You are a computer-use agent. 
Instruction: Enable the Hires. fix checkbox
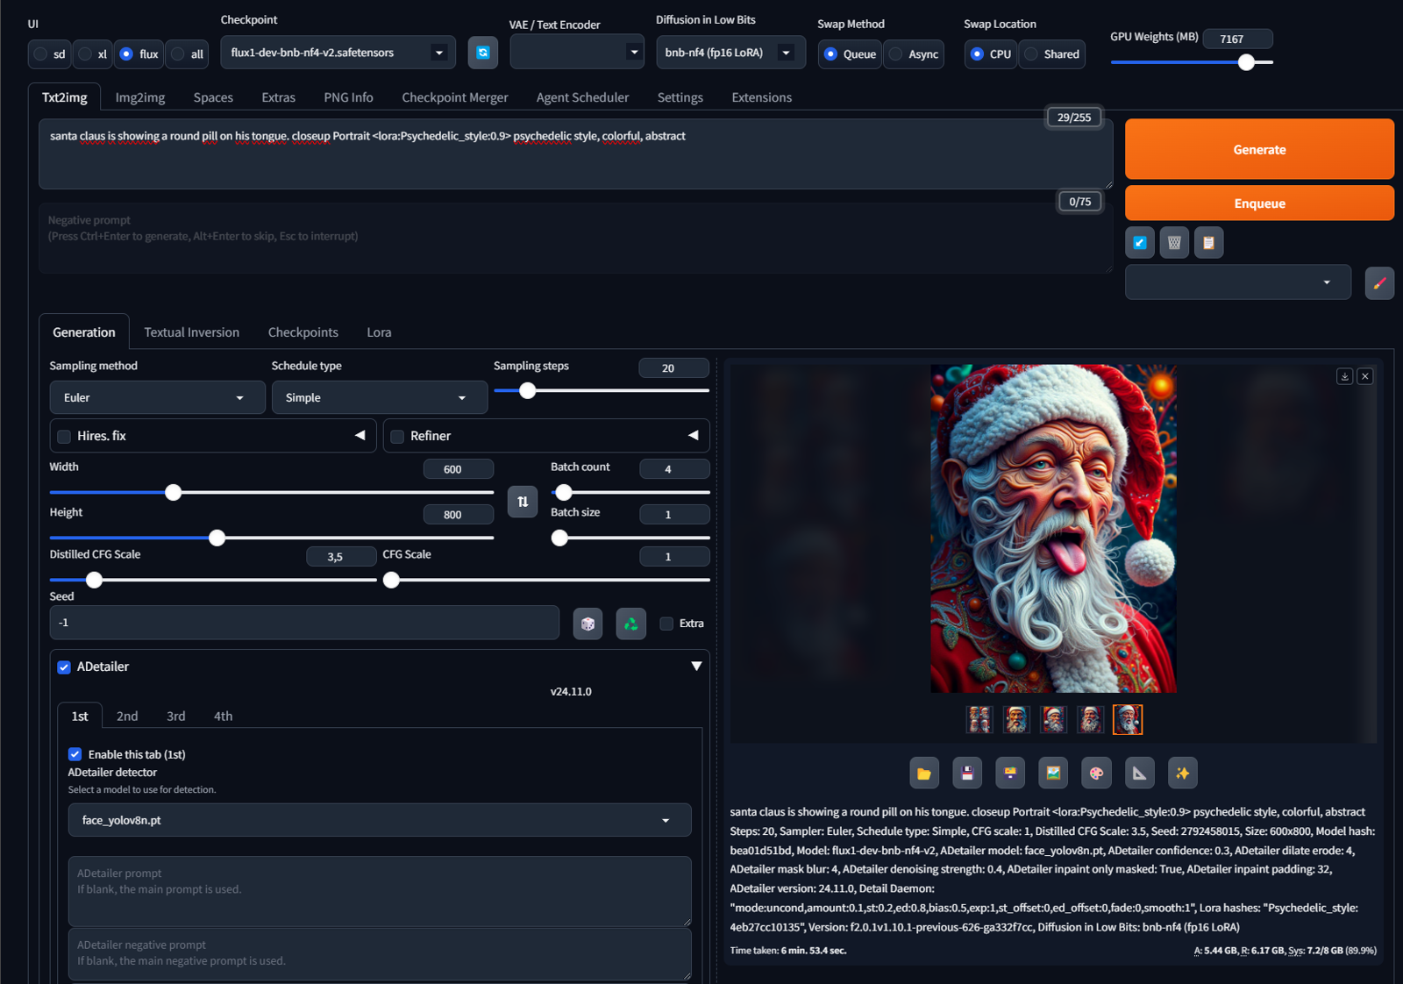click(64, 437)
